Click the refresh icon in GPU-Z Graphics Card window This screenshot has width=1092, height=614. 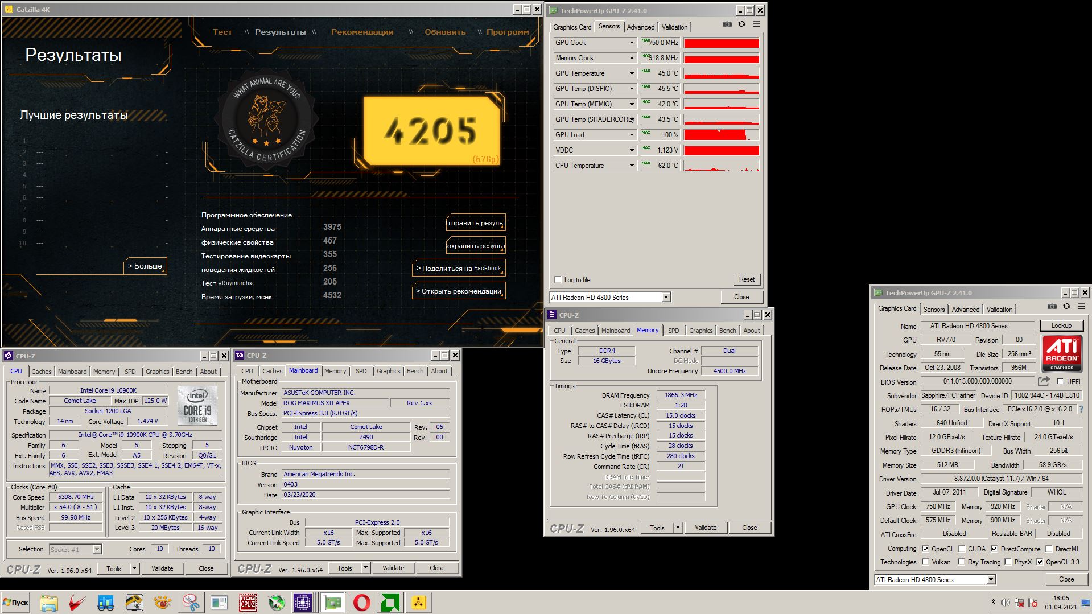(x=1066, y=307)
